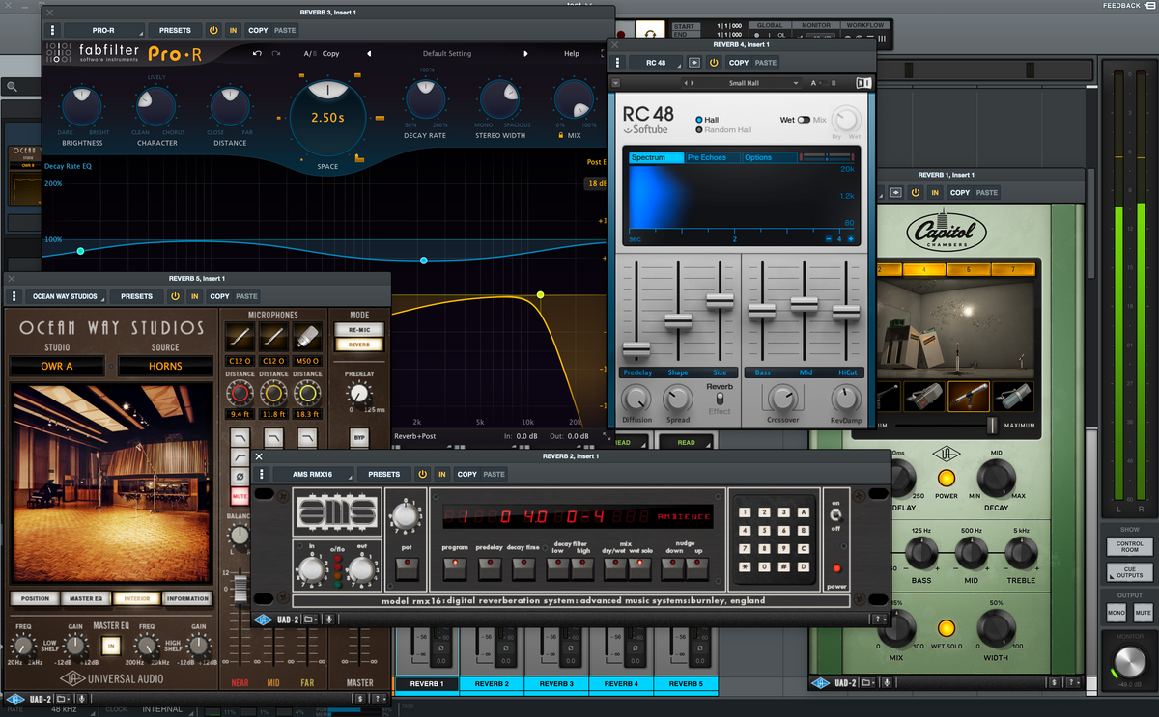Toggle A/B switch in RC 48 header
Screen dimensions: 1159x717
tap(822, 83)
